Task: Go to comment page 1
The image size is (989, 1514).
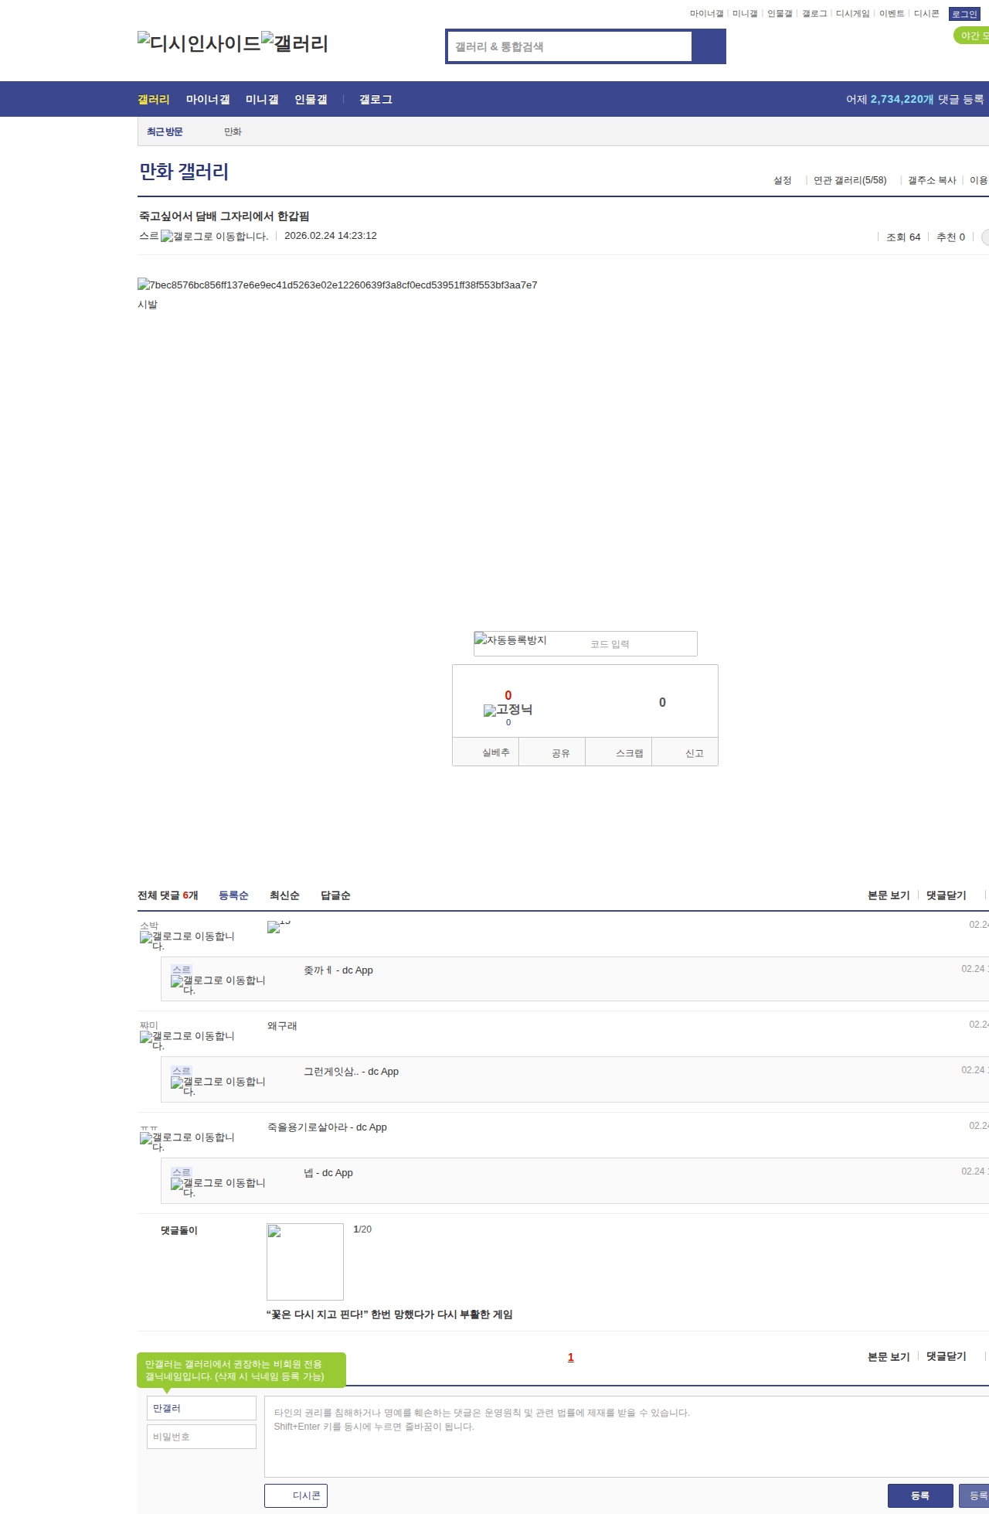Action: coord(571,1357)
